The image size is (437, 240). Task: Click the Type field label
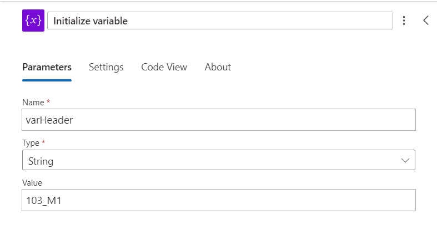31,143
